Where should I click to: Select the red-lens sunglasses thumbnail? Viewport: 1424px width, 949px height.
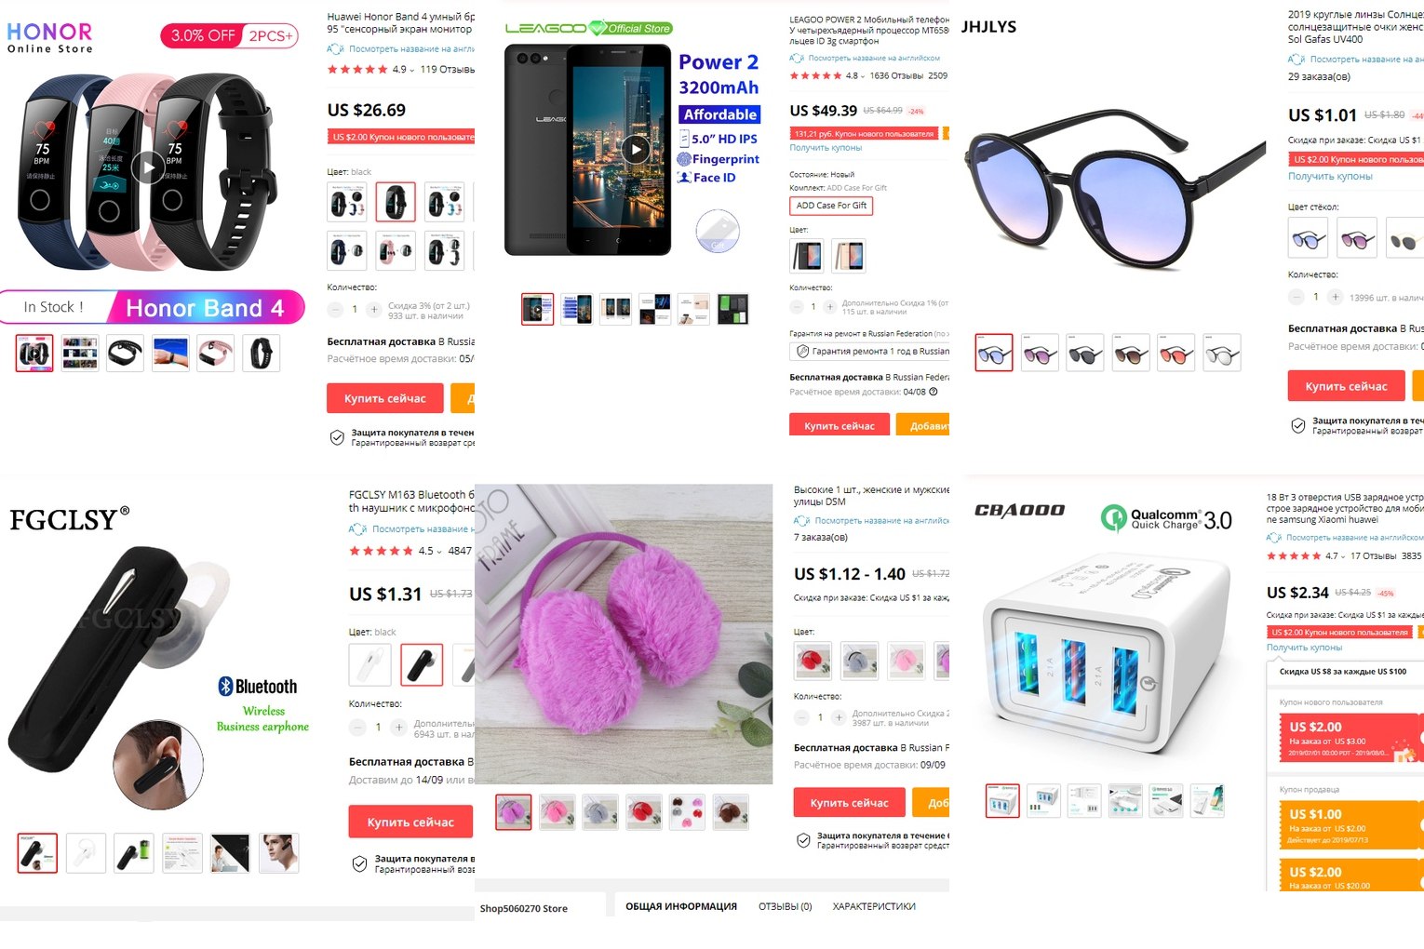[x=1176, y=353]
